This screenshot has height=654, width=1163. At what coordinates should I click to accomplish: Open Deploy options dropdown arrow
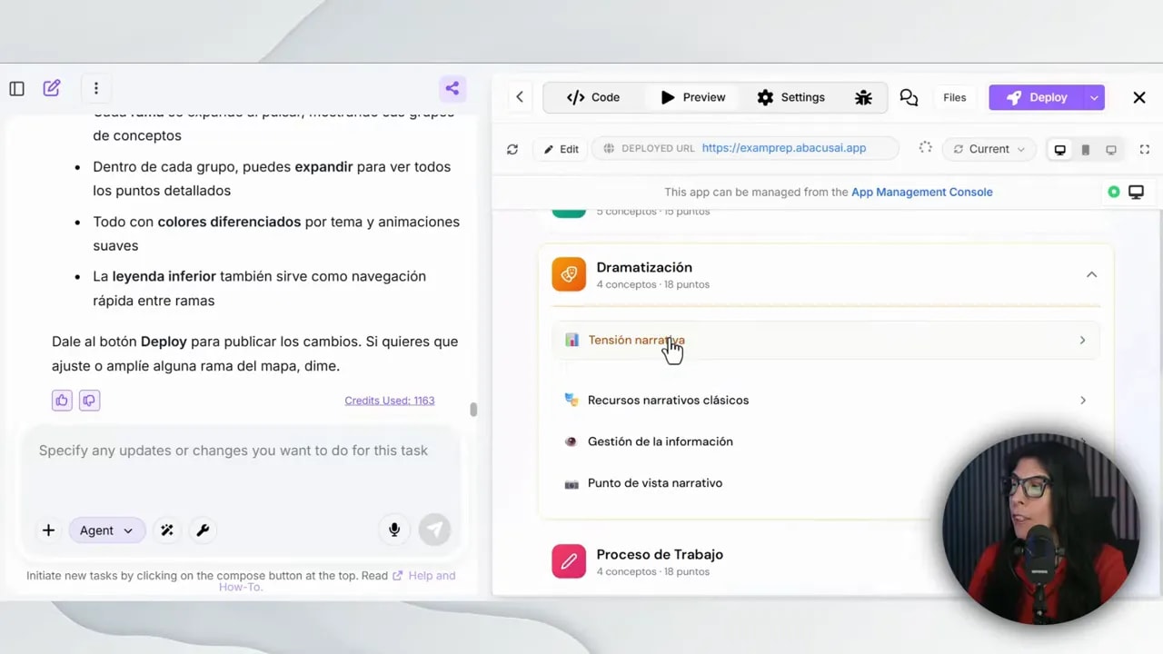tap(1094, 97)
